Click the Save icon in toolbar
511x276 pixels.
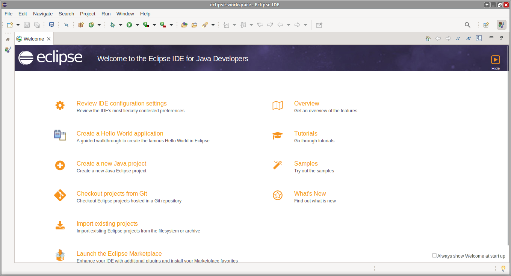click(27, 25)
